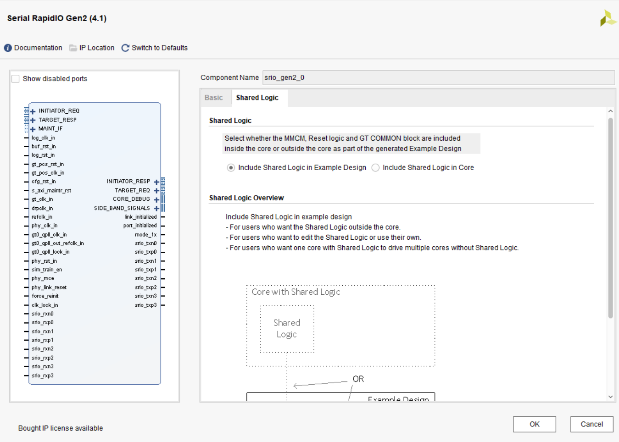Viewport: 619px width, 442px height.
Task: Select the phy_link_reset port
Action: tap(49, 287)
